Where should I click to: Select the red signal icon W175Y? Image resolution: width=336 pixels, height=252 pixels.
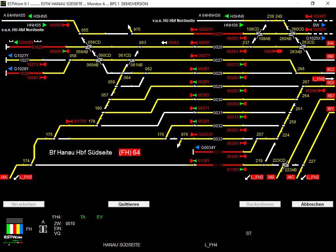click(69, 121)
